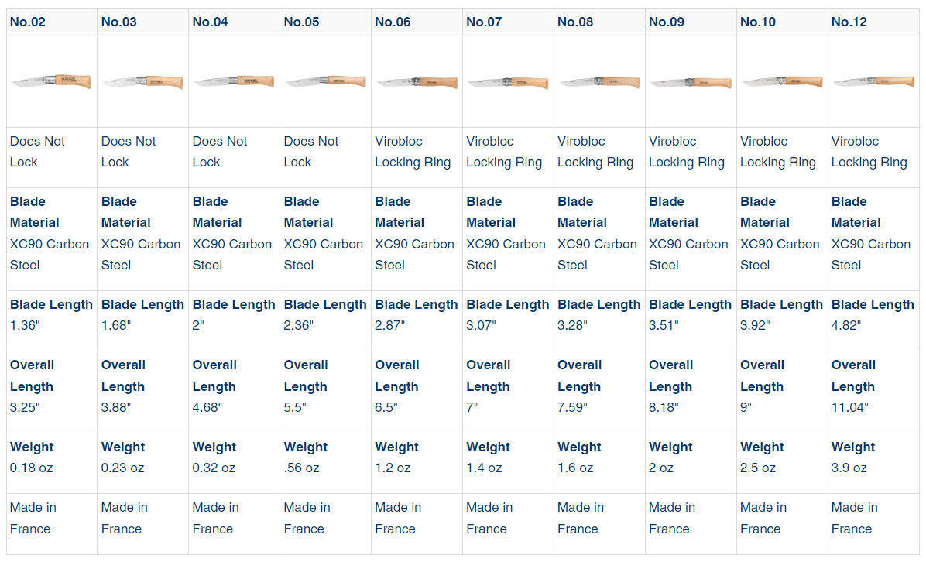Select the No.06 column heading

[393, 22]
